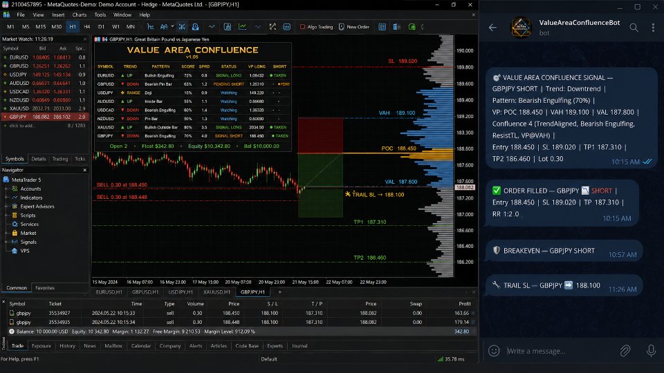Screen dimensions: 664x373
Task: Switch chart timeframe to M1
Action: (10, 27)
